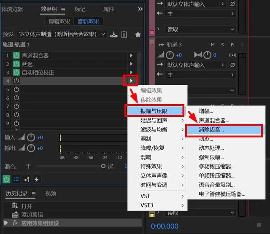Viewport: 270px width, 234px height.
Task: Open Track 3 master output dropdown
Action: (x=200, y=75)
